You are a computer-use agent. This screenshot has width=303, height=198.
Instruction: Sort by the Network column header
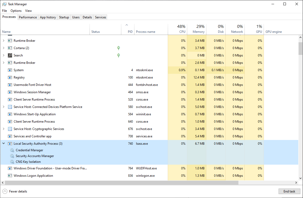235,29
